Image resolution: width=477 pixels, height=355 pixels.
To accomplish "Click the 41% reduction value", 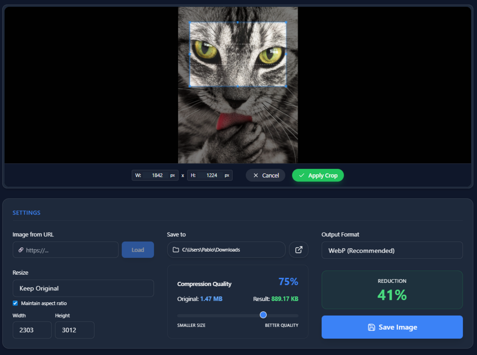I will pos(392,295).
